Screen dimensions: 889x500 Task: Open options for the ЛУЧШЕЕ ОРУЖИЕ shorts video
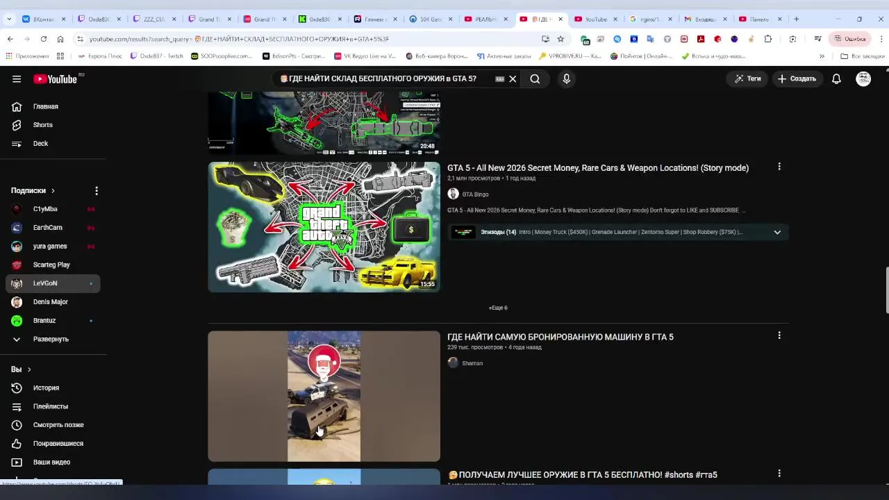(779, 474)
